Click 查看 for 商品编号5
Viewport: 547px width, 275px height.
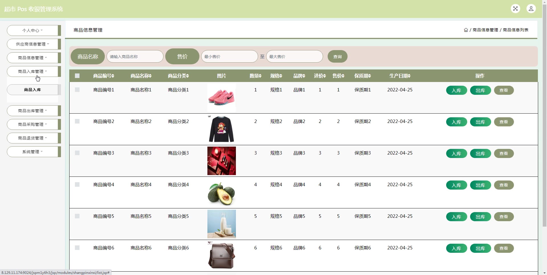tap(504, 217)
